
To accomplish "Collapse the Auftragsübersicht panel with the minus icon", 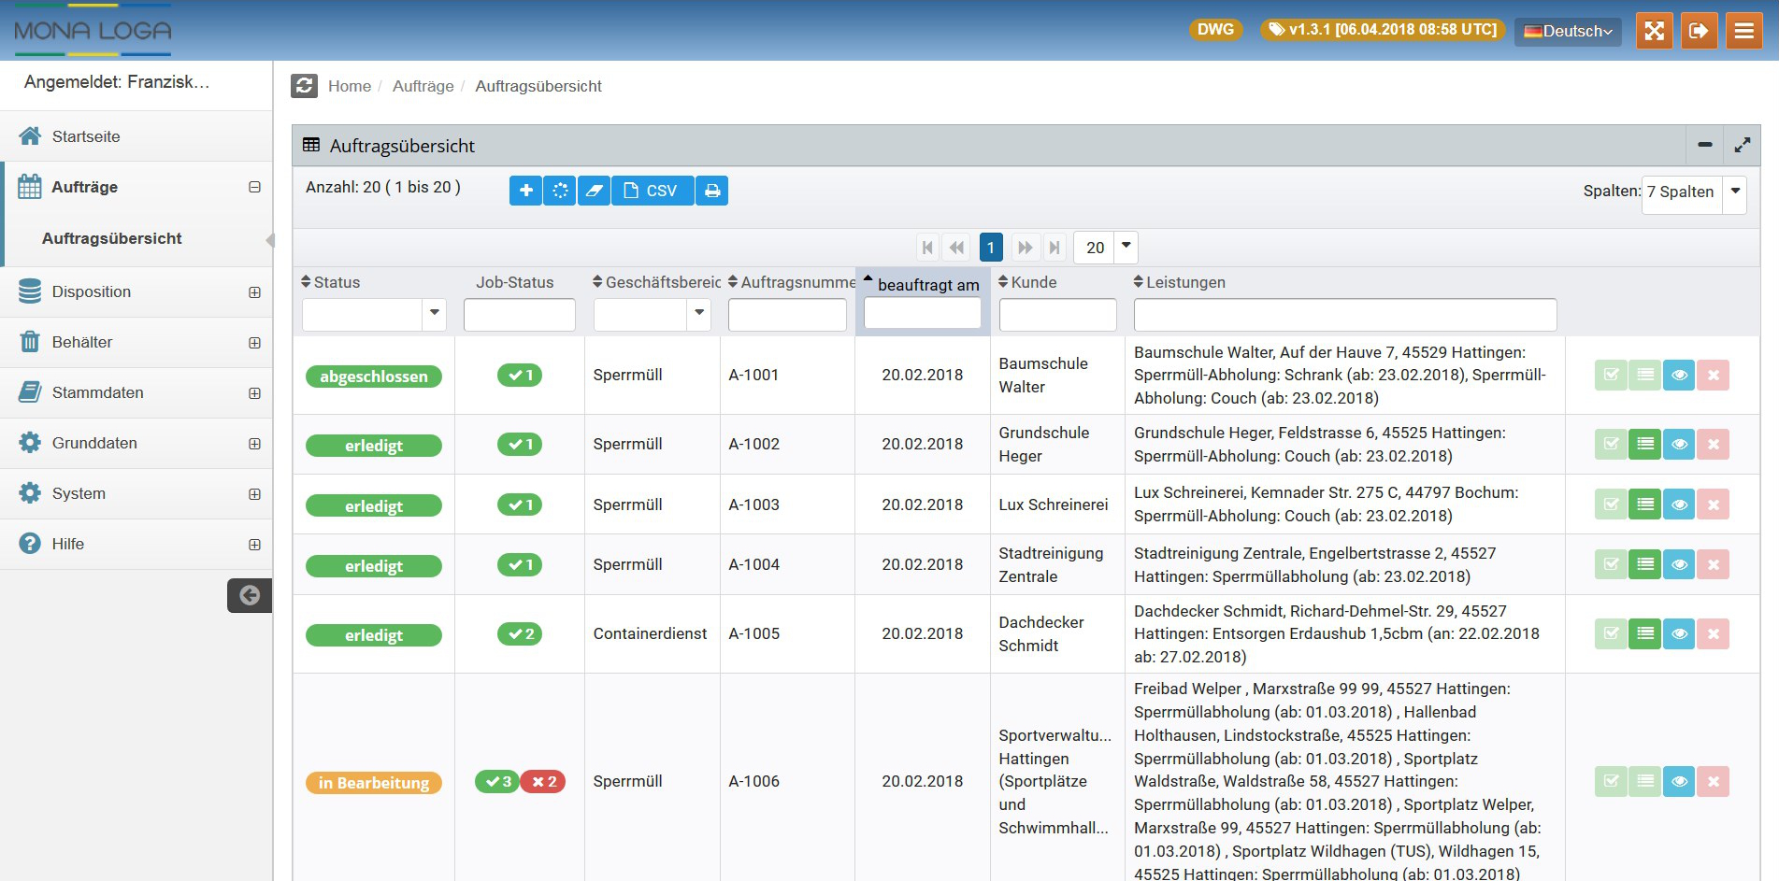I will coord(1705,145).
